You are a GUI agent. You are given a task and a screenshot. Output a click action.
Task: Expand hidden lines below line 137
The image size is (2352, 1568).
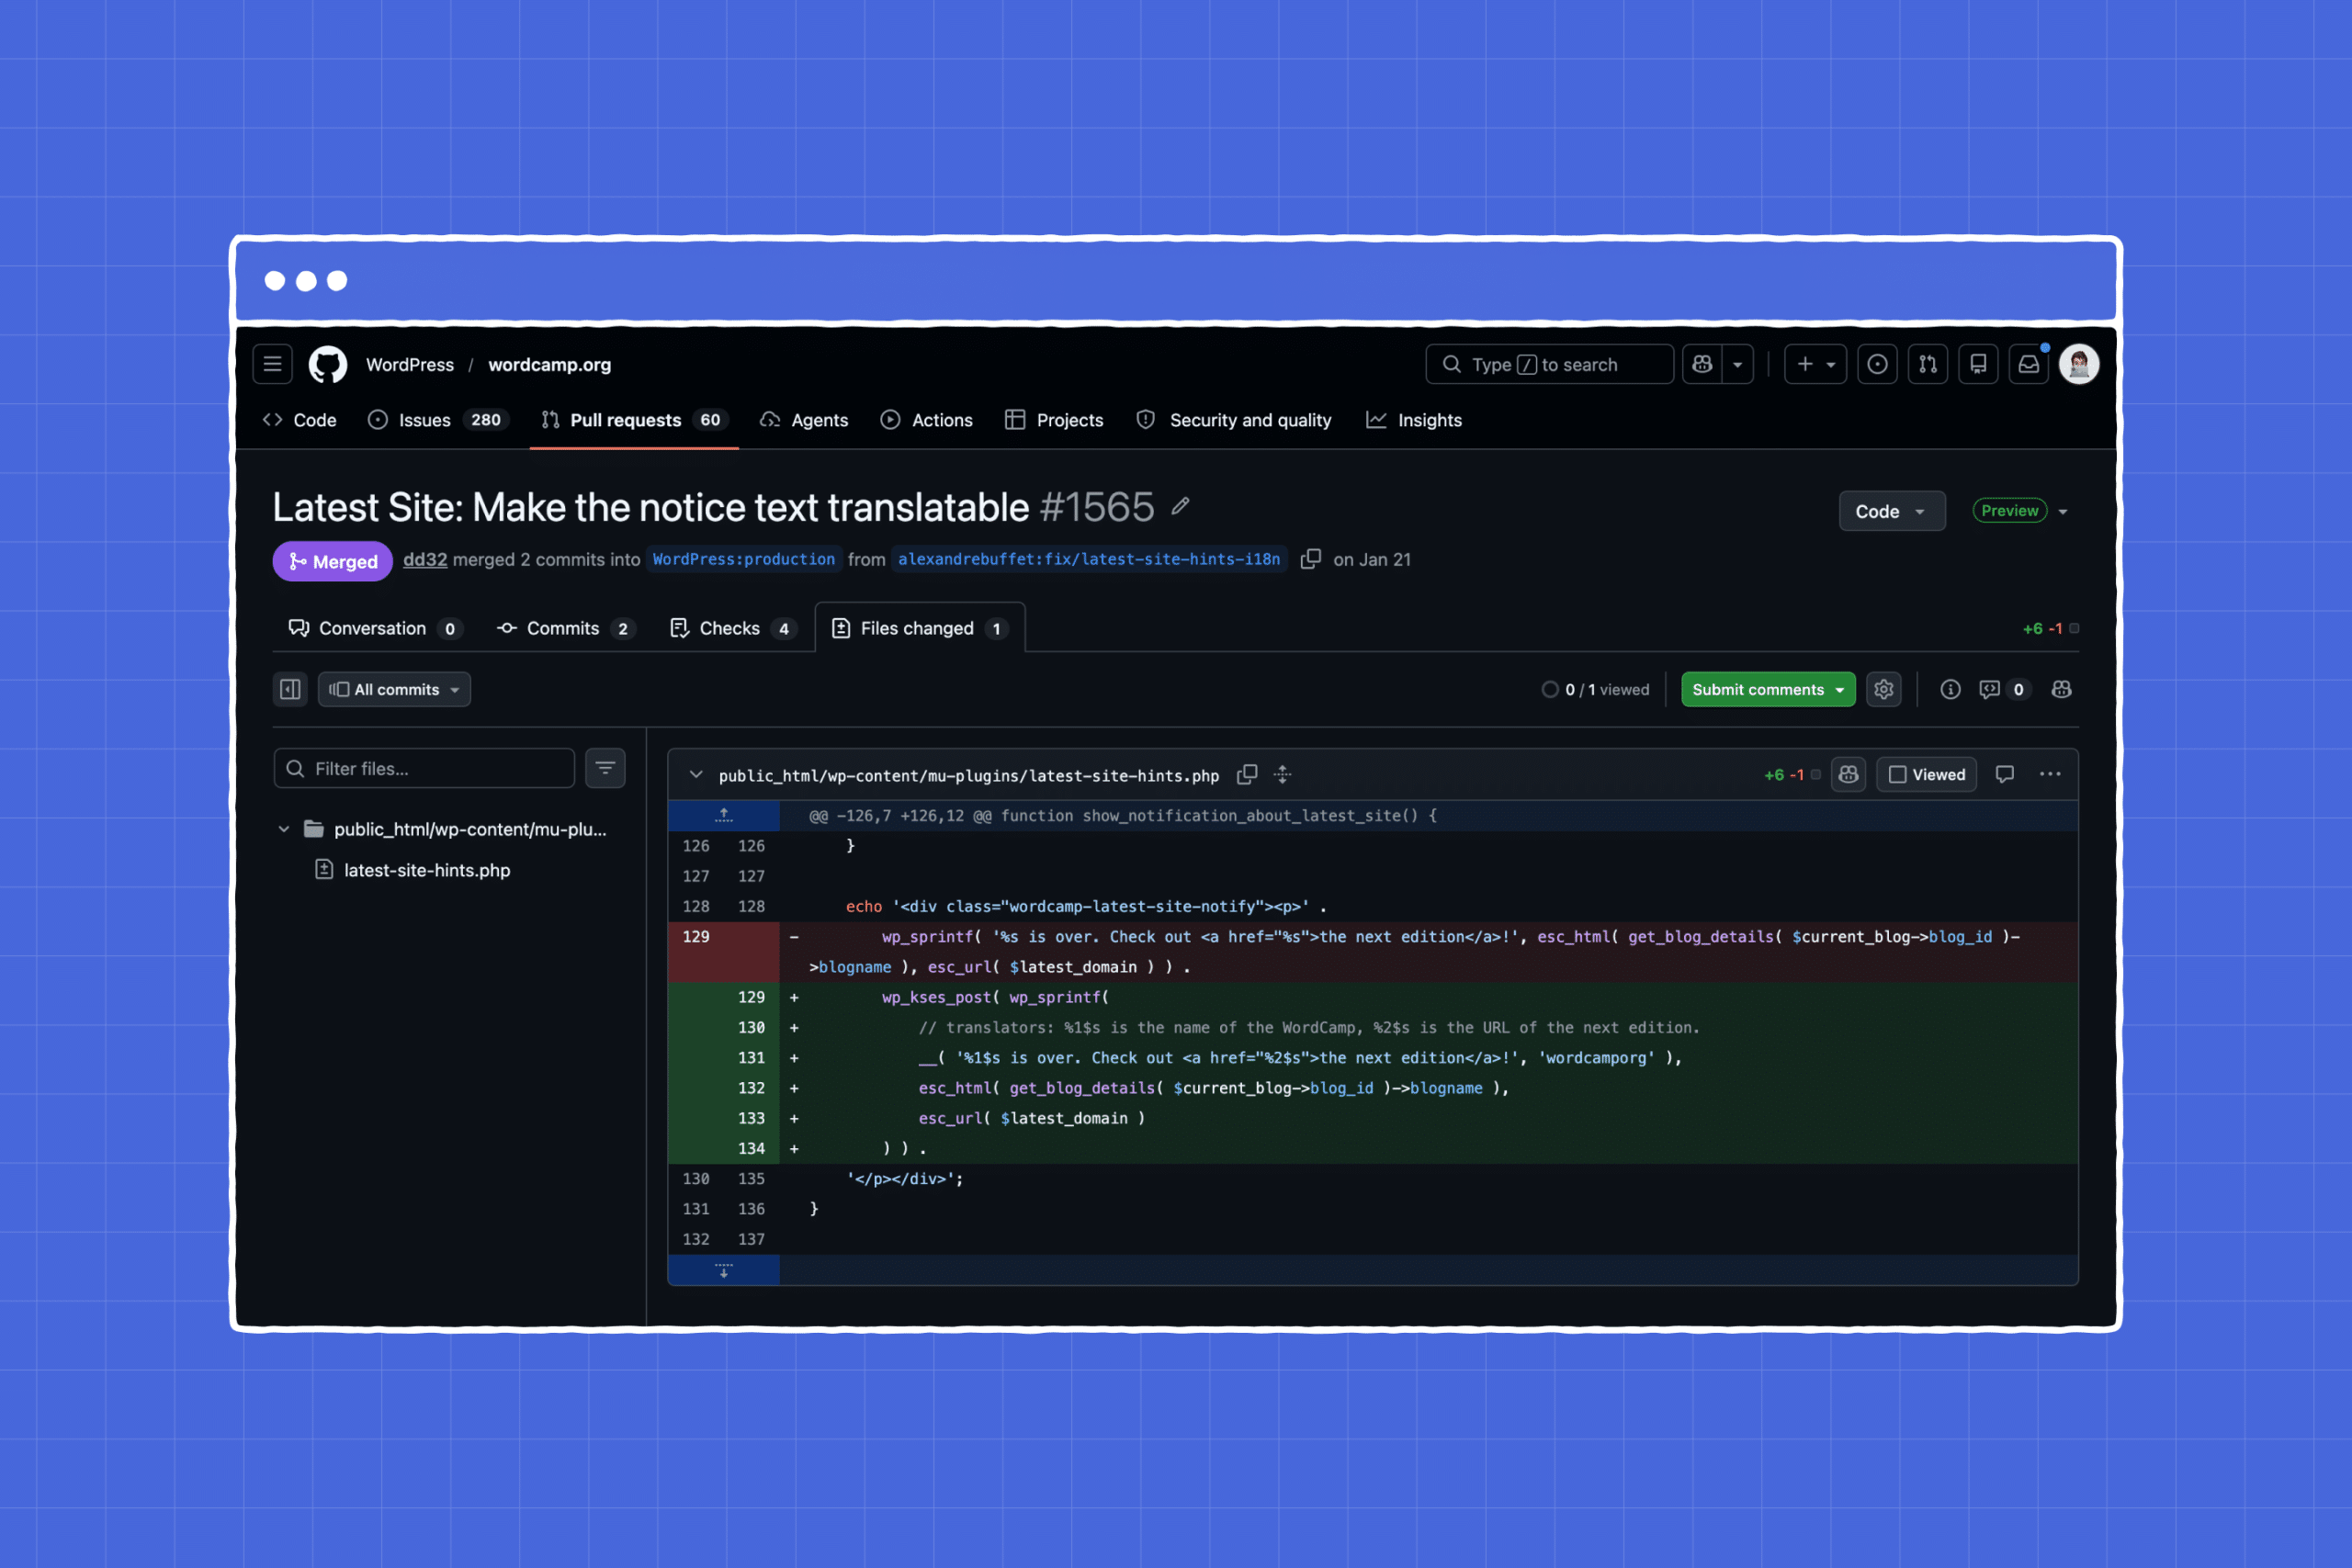click(724, 1270)
